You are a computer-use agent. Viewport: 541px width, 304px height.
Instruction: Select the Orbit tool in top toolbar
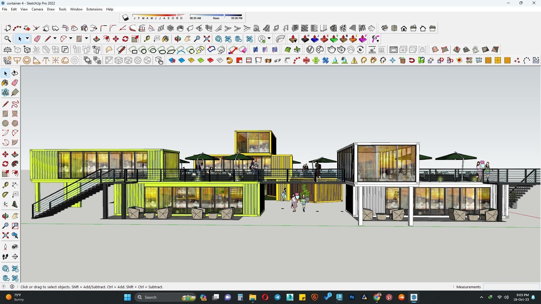click(x=178, y=39)
